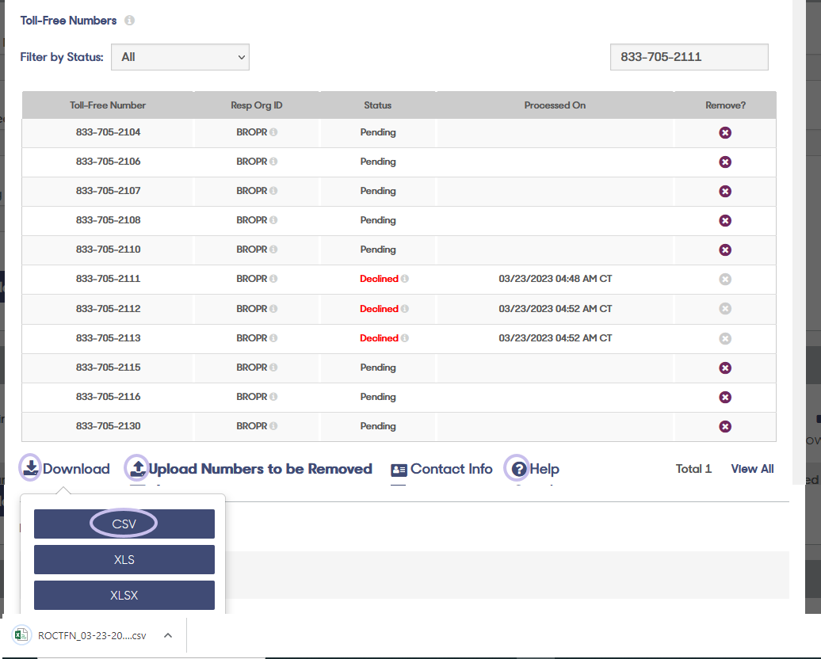The width and height of the screenshot is (821, 659).
Task: Open the Filter by Status dropdown
Action: tap(180, 56)
